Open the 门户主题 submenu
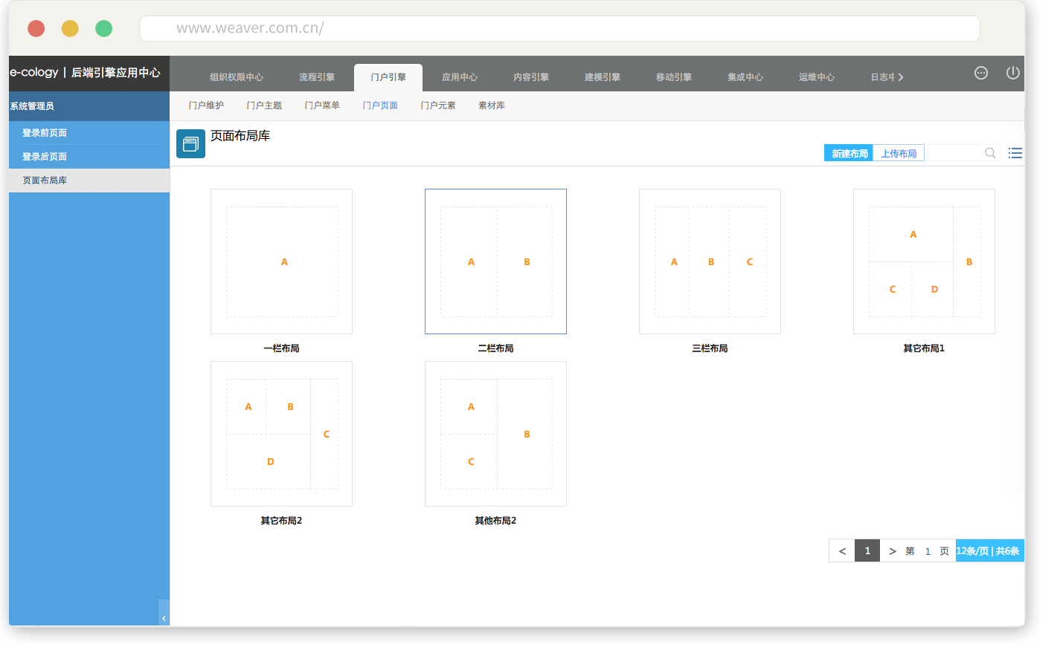This screenshot has height=650, width=1060. (x=264, y=105)
